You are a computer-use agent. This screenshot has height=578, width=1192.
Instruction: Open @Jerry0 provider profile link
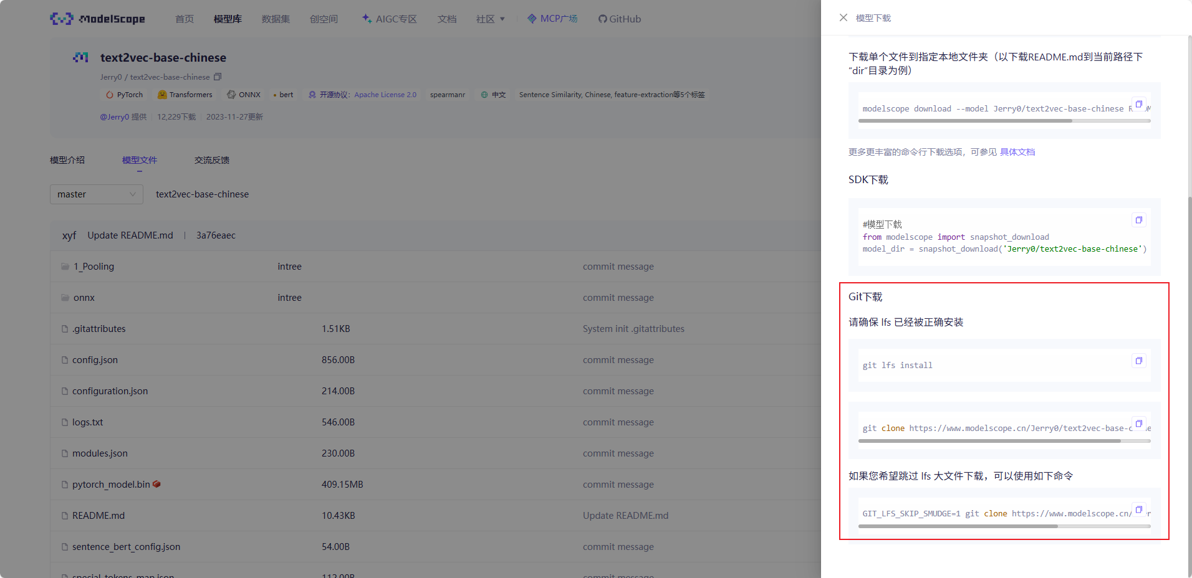click(x=115, y=116)
